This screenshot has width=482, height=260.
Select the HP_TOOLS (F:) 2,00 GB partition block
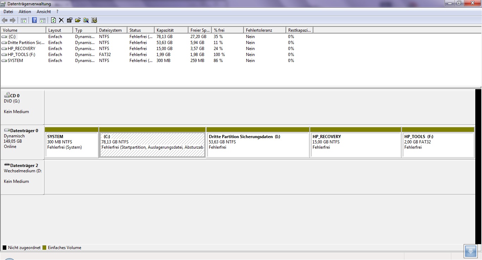pos(438,142)
